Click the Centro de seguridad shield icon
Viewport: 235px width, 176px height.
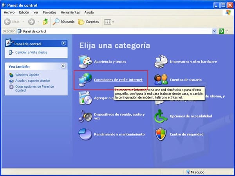(161, 134)
